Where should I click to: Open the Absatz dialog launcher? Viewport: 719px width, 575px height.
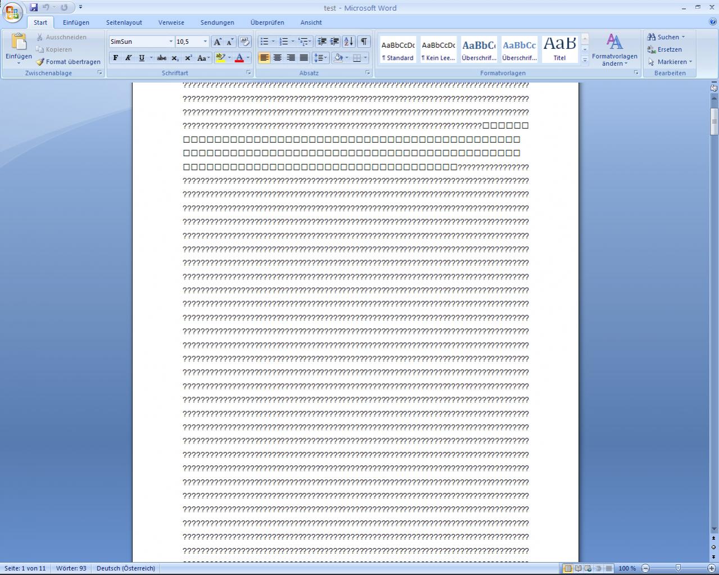click(368, 73)
